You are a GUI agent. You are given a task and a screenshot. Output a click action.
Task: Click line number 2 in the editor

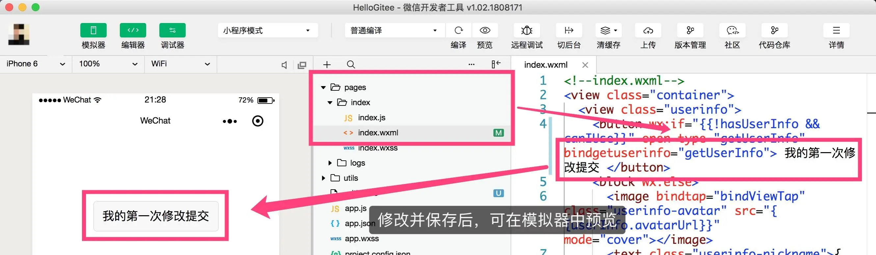543,95
